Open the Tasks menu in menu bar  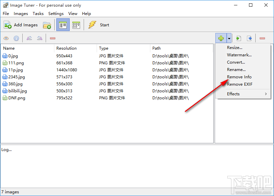click(x=38, y=14)
